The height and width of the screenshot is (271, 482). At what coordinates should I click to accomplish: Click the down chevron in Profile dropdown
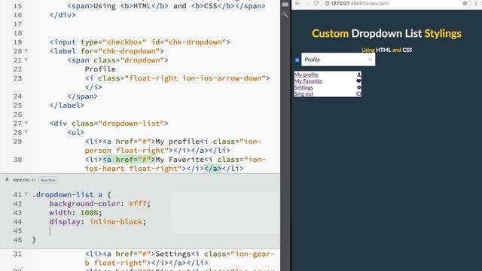pyautogui.click(x=370, y=59)
